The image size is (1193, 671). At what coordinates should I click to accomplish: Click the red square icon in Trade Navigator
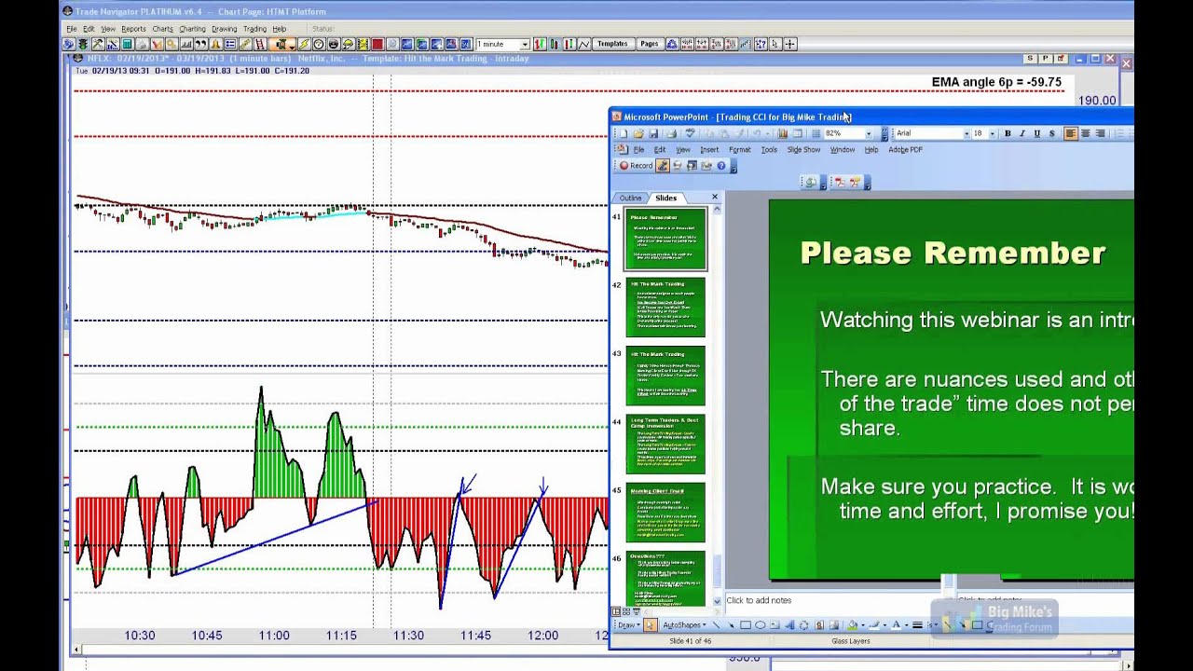[x=377, y=44]
